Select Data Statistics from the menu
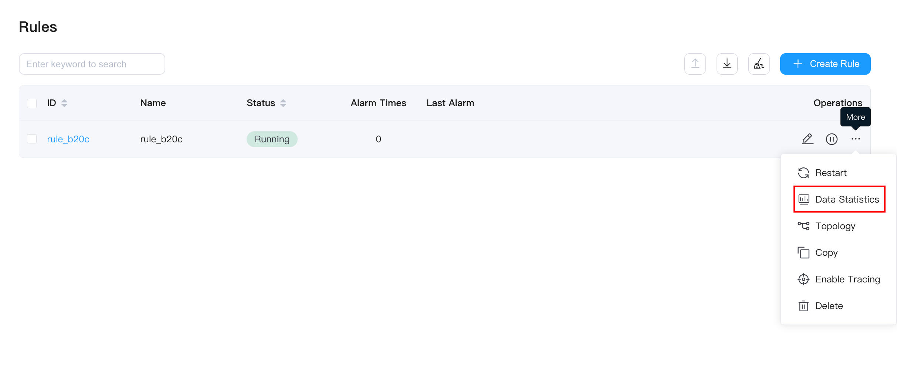This screenshot has height=380, width=897. click(x=839, y=199)
